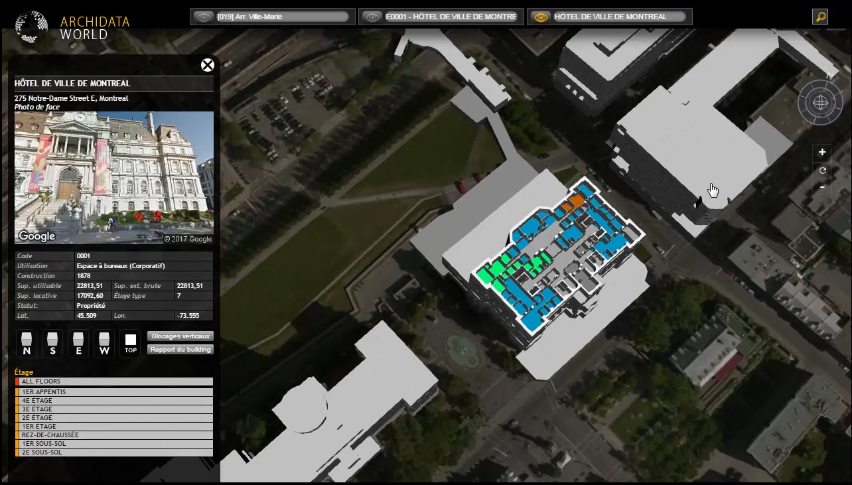Switch to TOP building view
Screen dimensions: 852x485
[x=130, y=344]
